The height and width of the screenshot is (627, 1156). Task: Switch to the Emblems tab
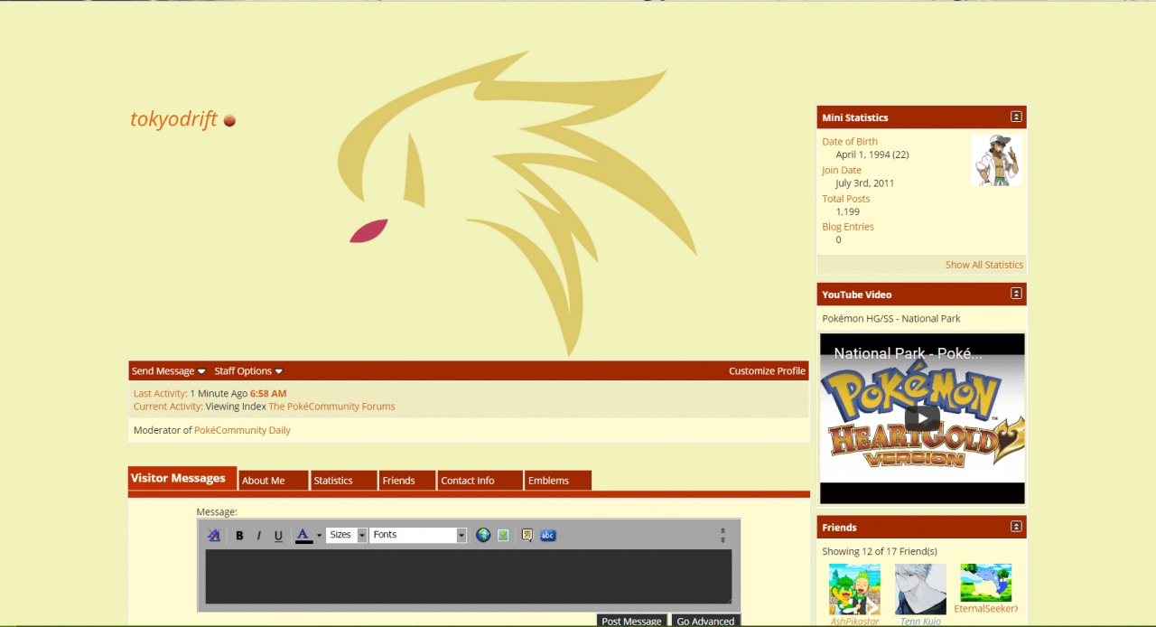(557, 481)
